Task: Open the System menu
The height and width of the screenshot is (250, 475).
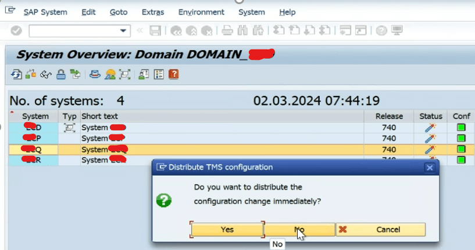Action: click(251, 12)
